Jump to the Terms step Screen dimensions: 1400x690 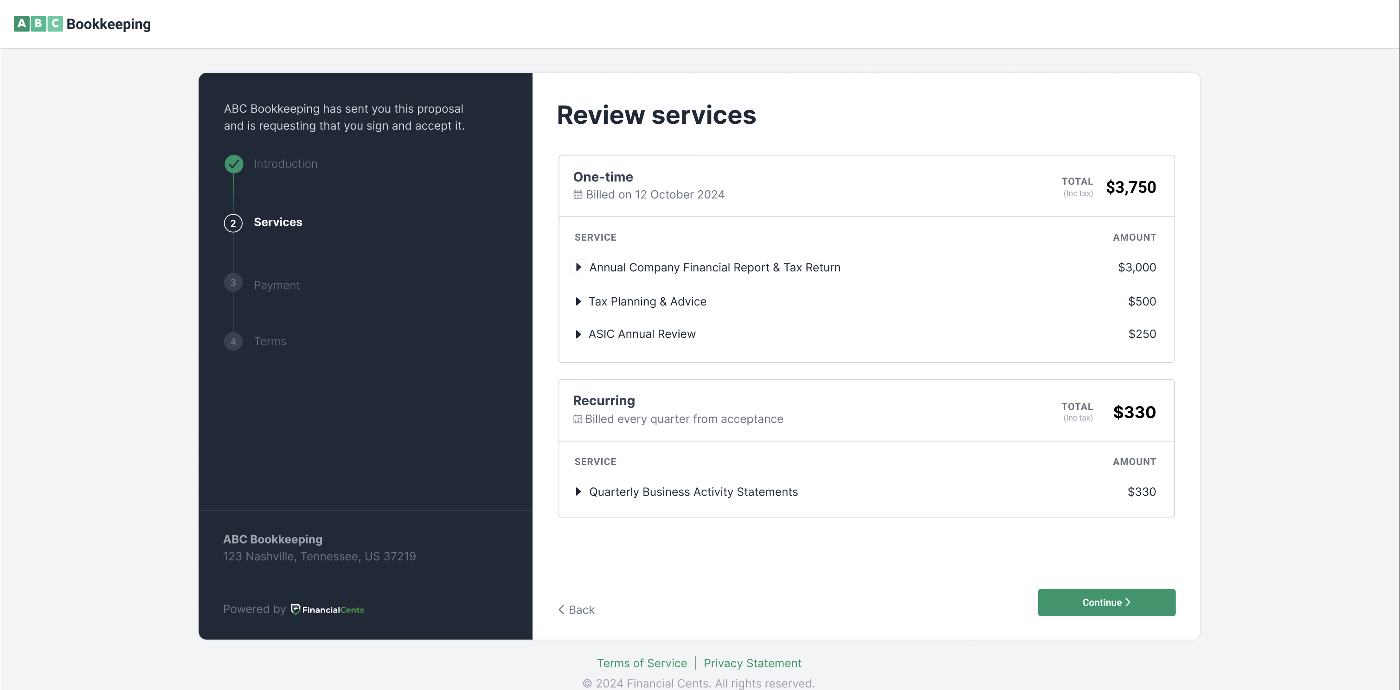270,341
